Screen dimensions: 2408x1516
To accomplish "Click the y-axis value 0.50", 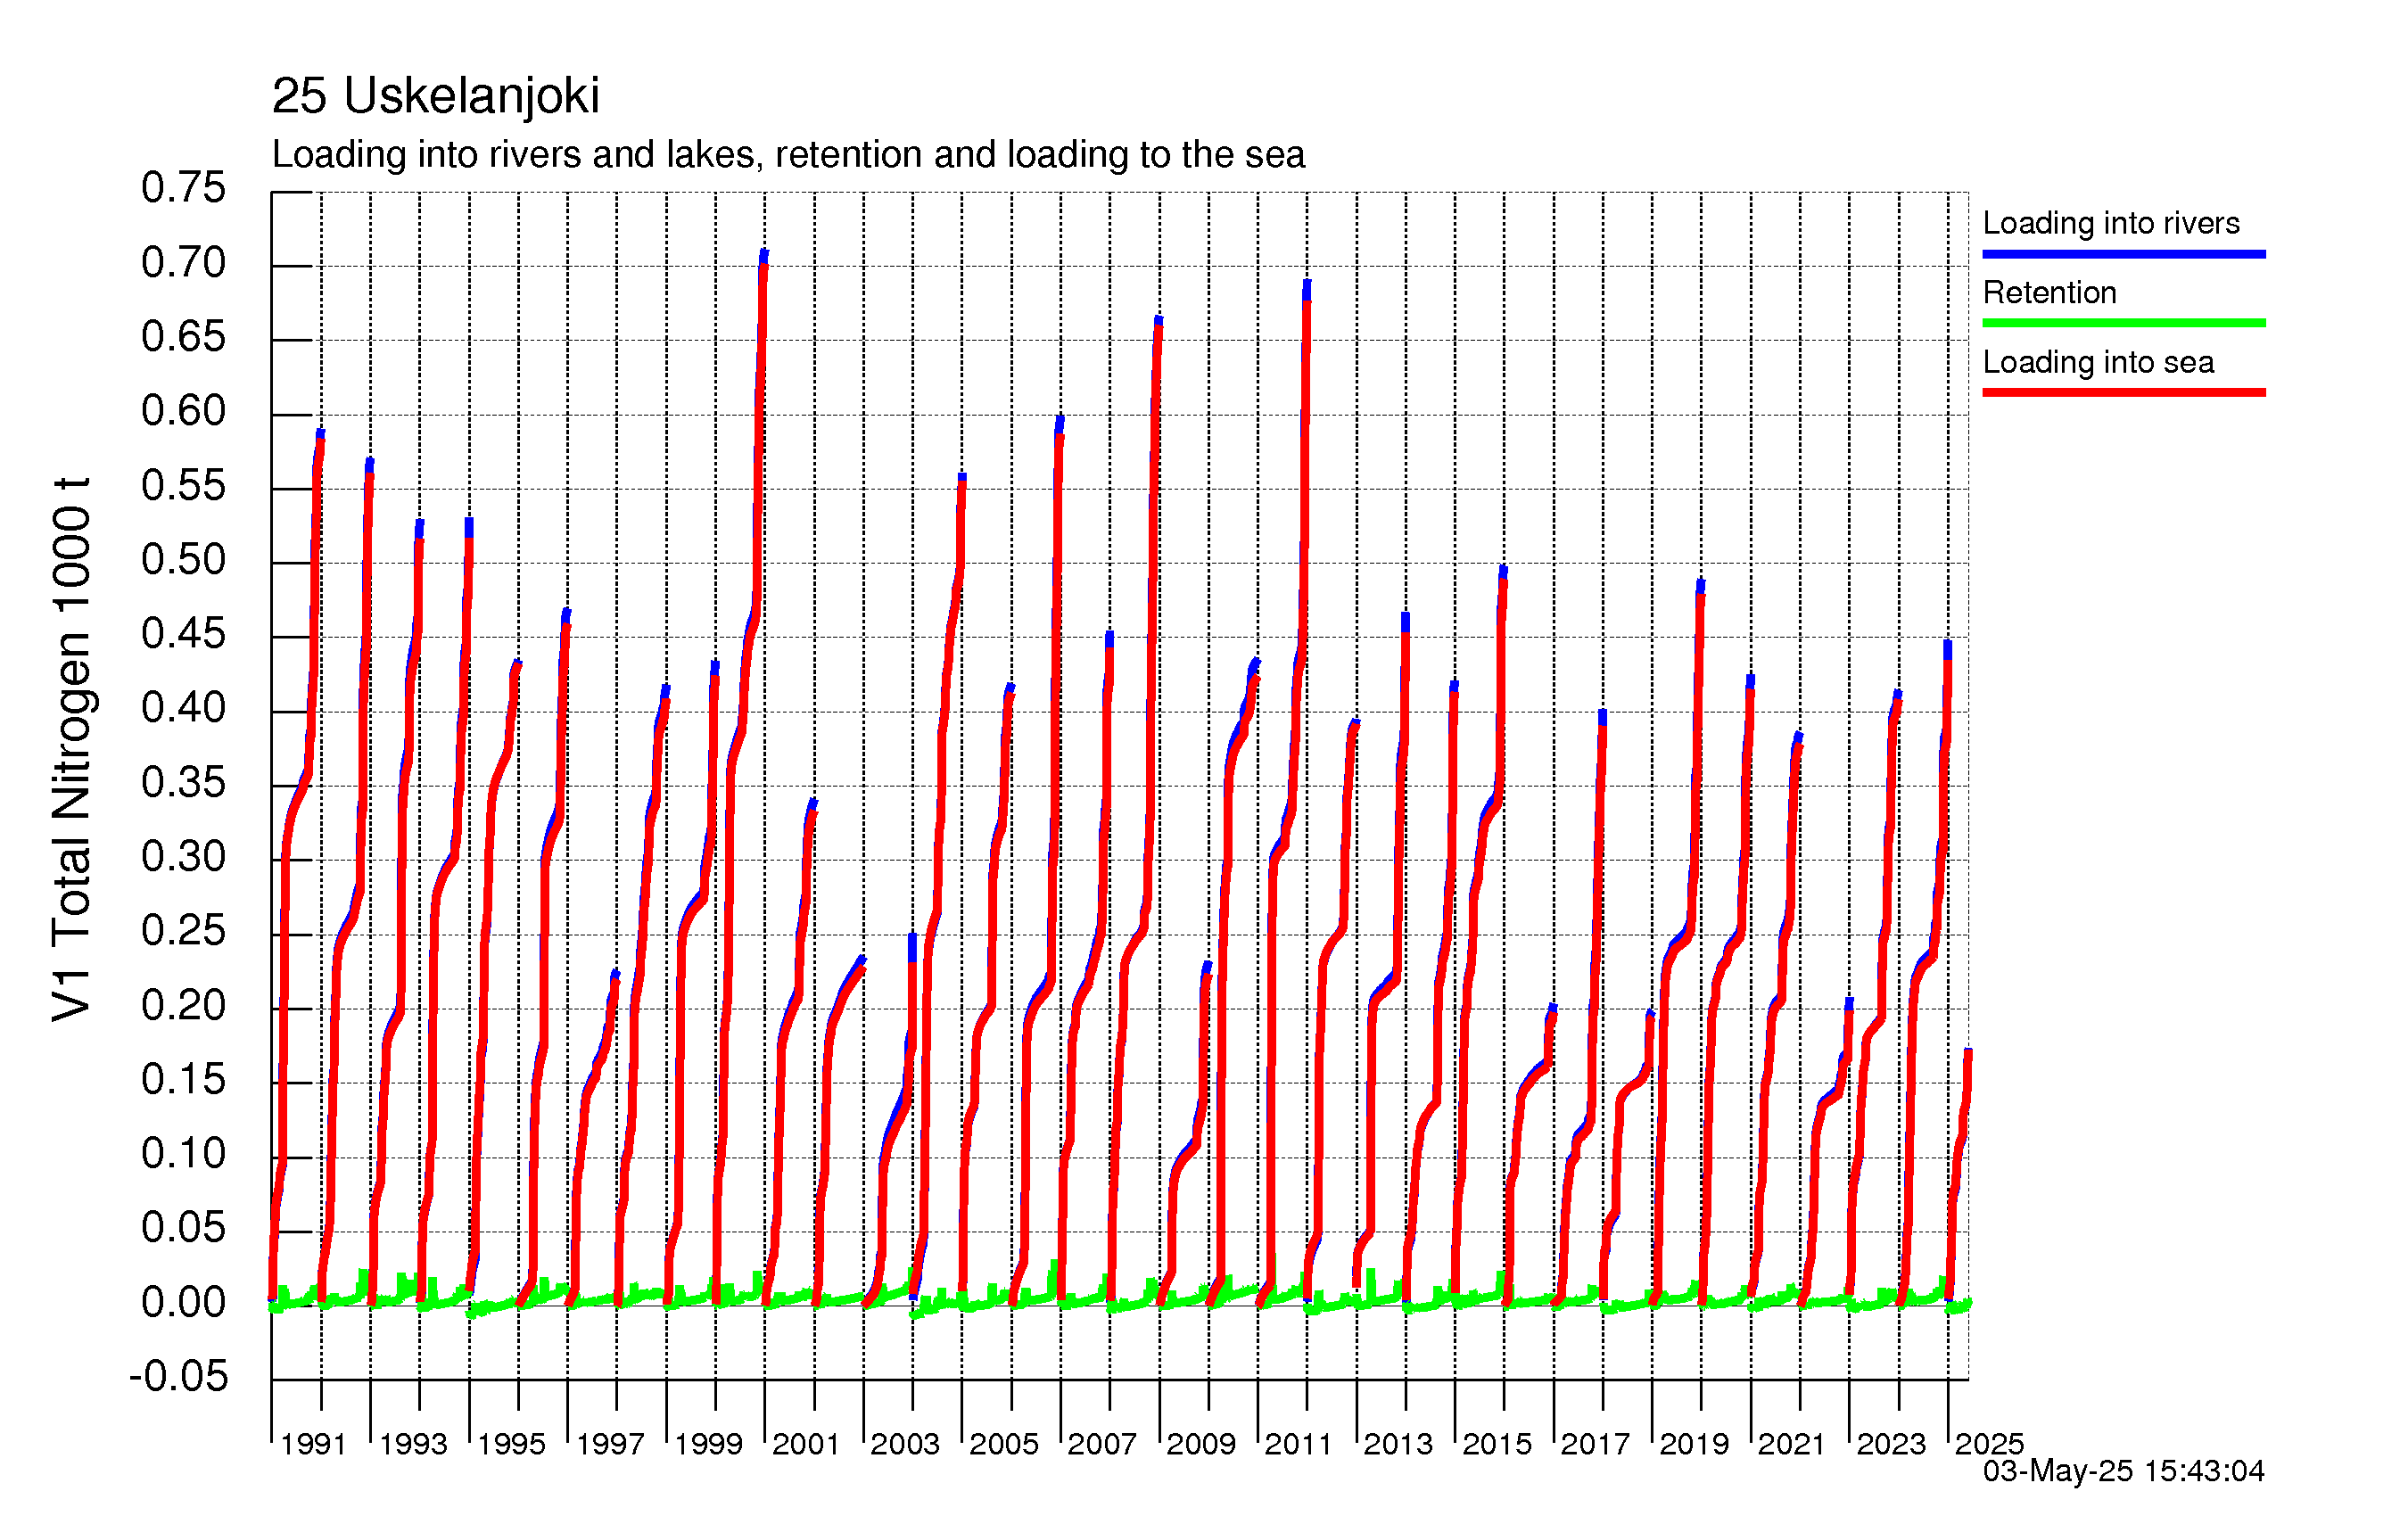I will pos(183,560).
